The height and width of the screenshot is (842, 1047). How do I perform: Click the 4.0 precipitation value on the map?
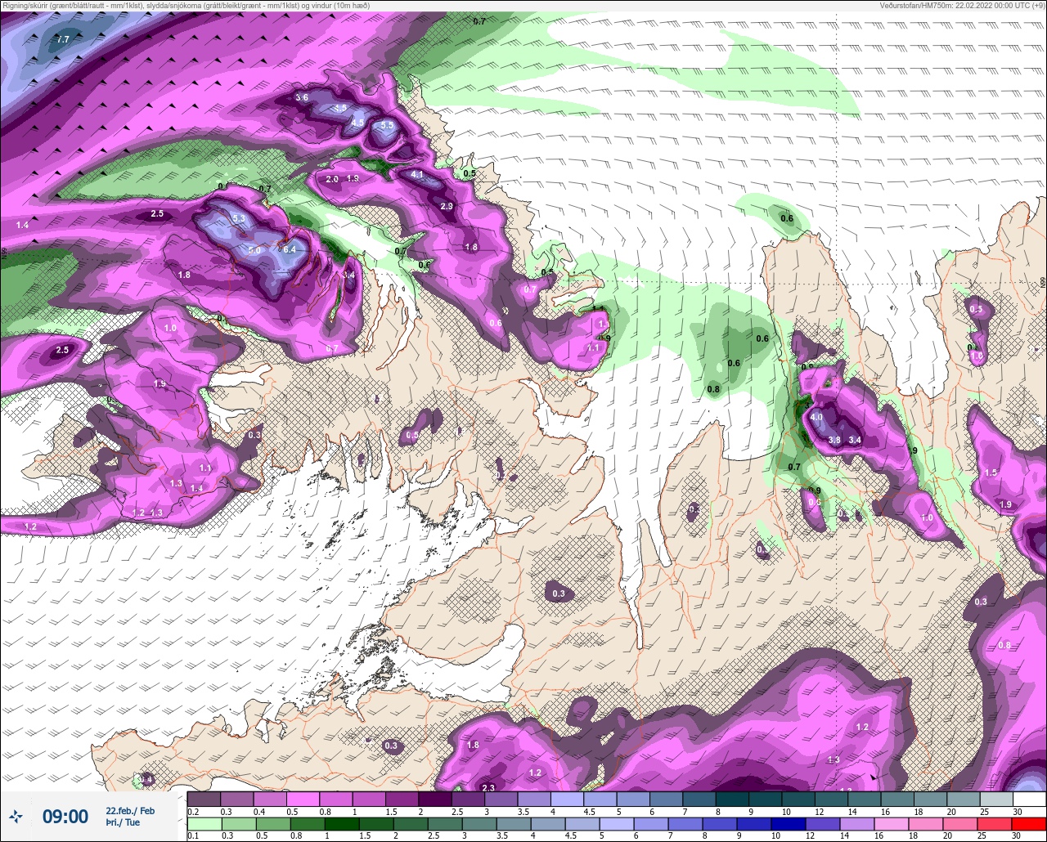click(816, 417)
